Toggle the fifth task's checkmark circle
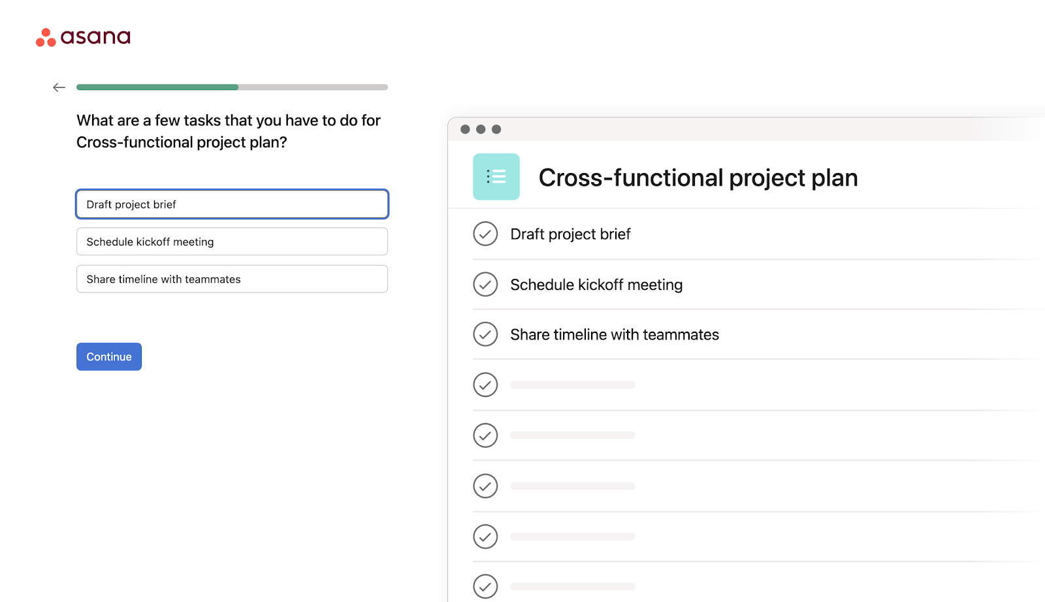Screen dimensions: 1045x602 (485, 436)
